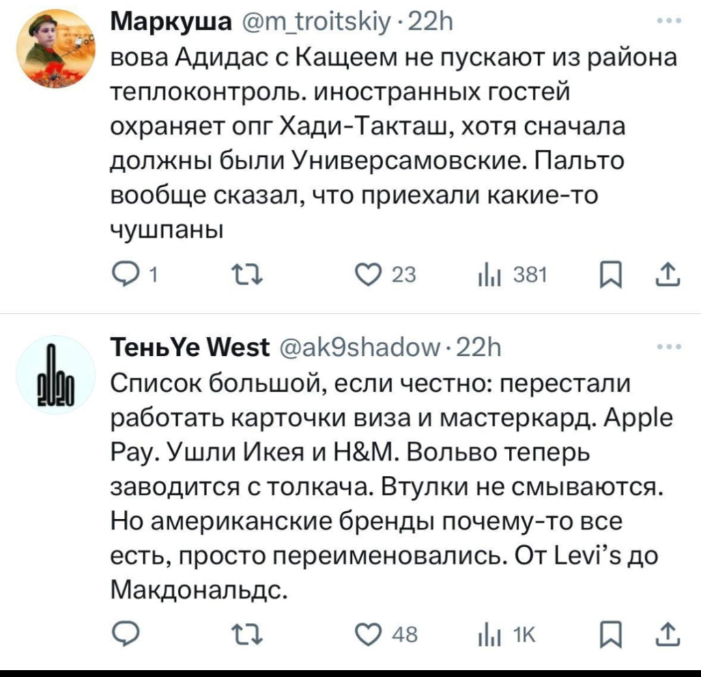Share ТеньYe West's tweet

point(668,634)
